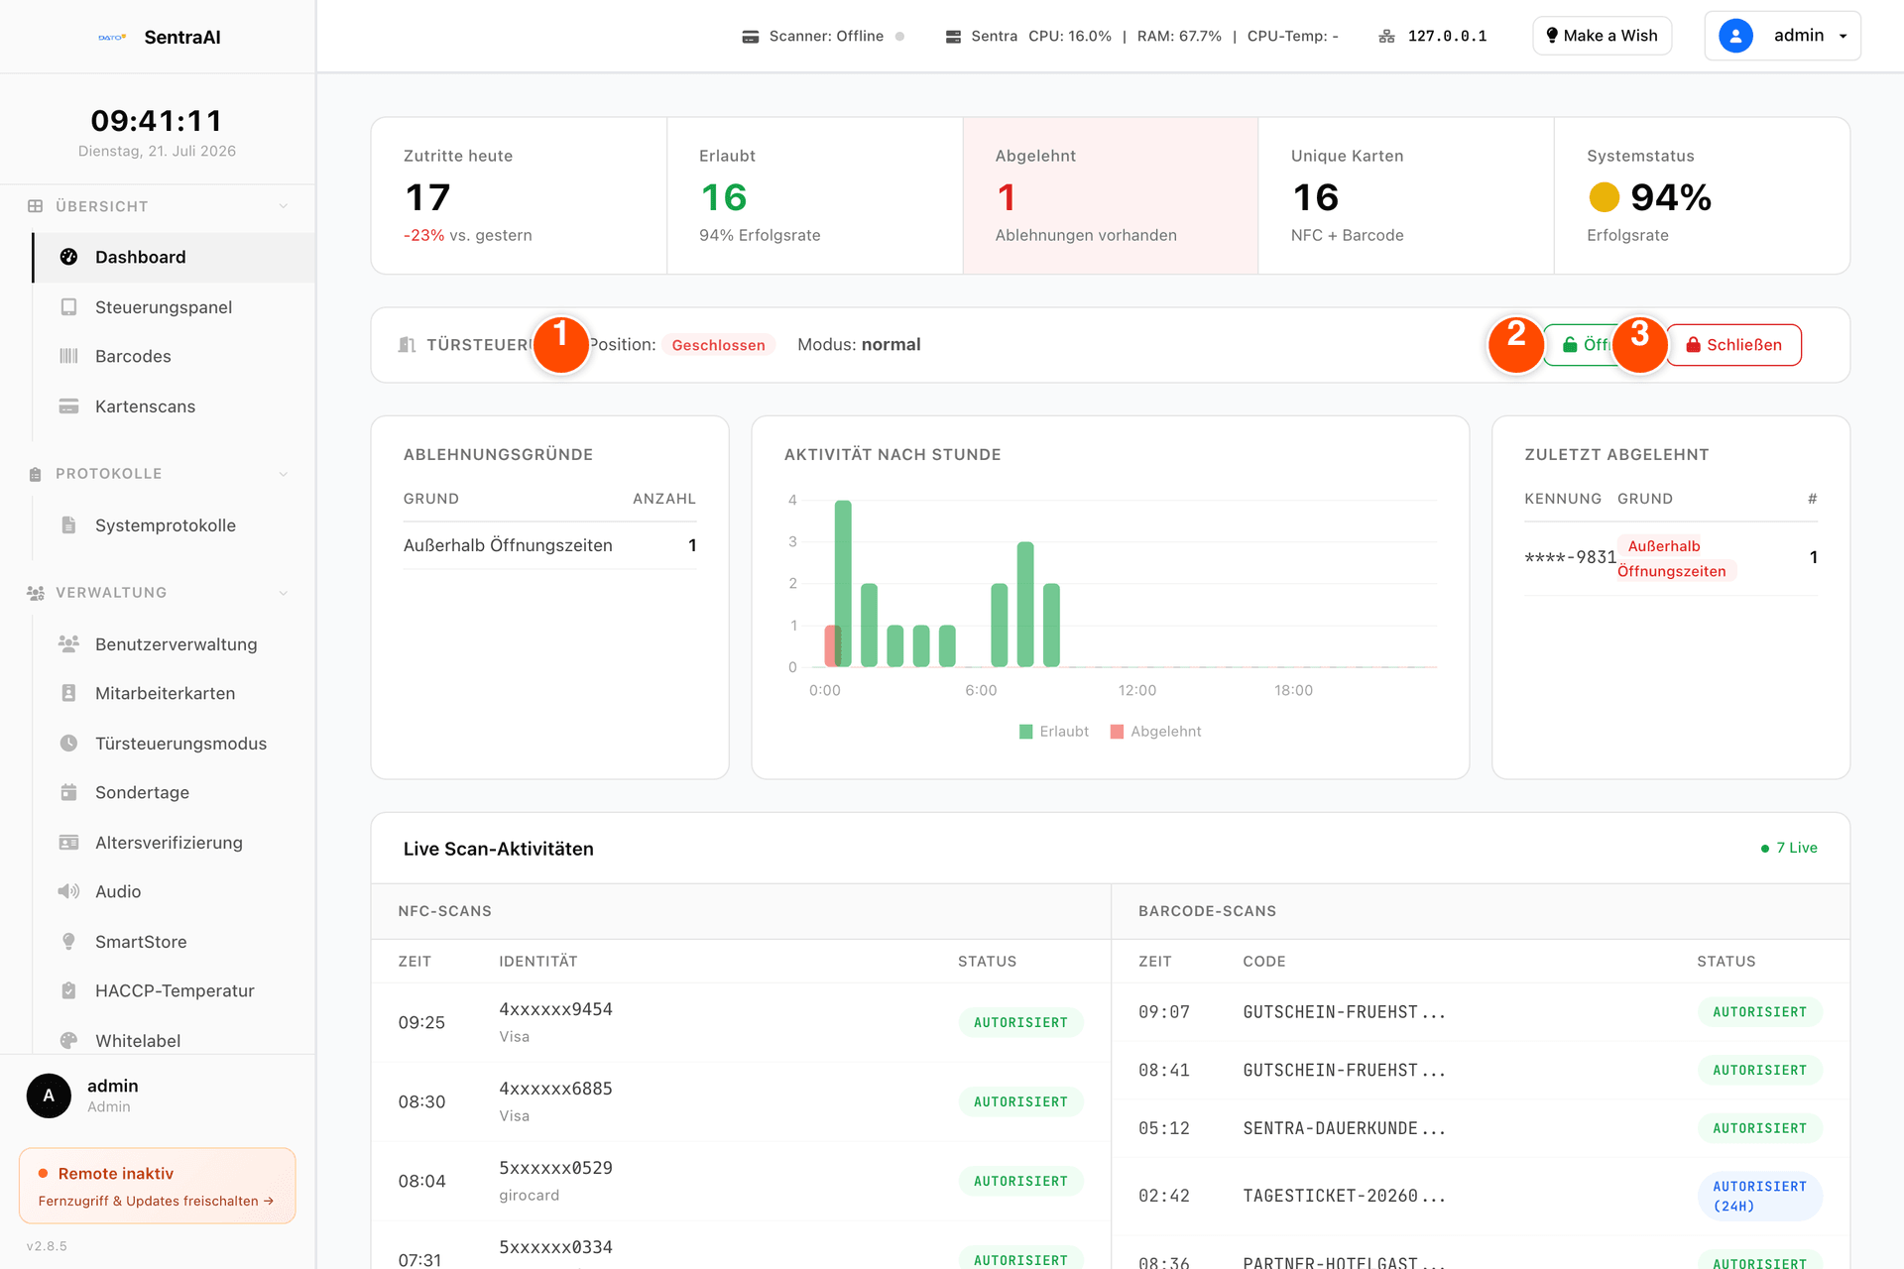Click the Sondertage calendar icon
The width and height of the screenshot is (1904, 1269).
click(x=68, y=792)
